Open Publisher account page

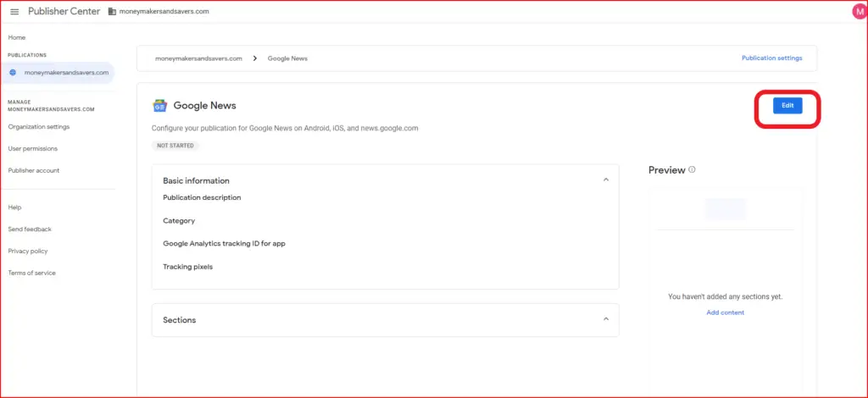point(34,170)
